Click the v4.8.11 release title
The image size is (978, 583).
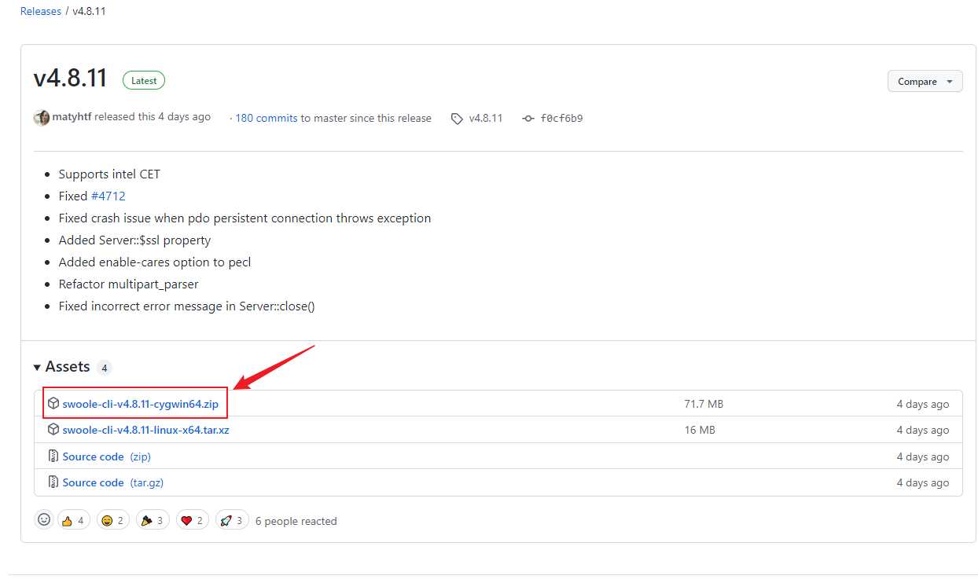(70, 79)
